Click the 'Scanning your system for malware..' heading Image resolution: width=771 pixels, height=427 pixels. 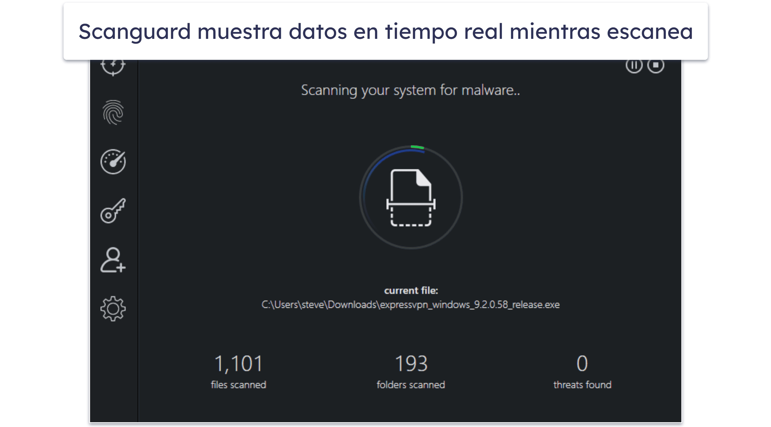[411, 90]
